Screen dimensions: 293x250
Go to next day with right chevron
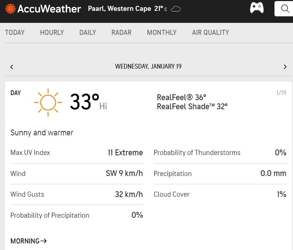[285, 67]
